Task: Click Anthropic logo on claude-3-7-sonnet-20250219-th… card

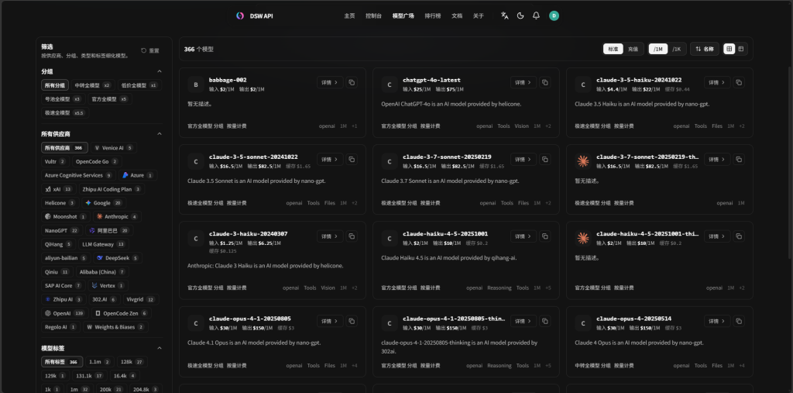Action: (x=583, y=161)
